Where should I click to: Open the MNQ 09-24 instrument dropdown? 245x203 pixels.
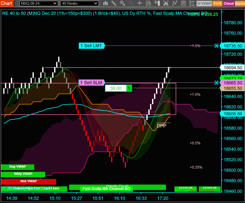[x=38, y=4]
